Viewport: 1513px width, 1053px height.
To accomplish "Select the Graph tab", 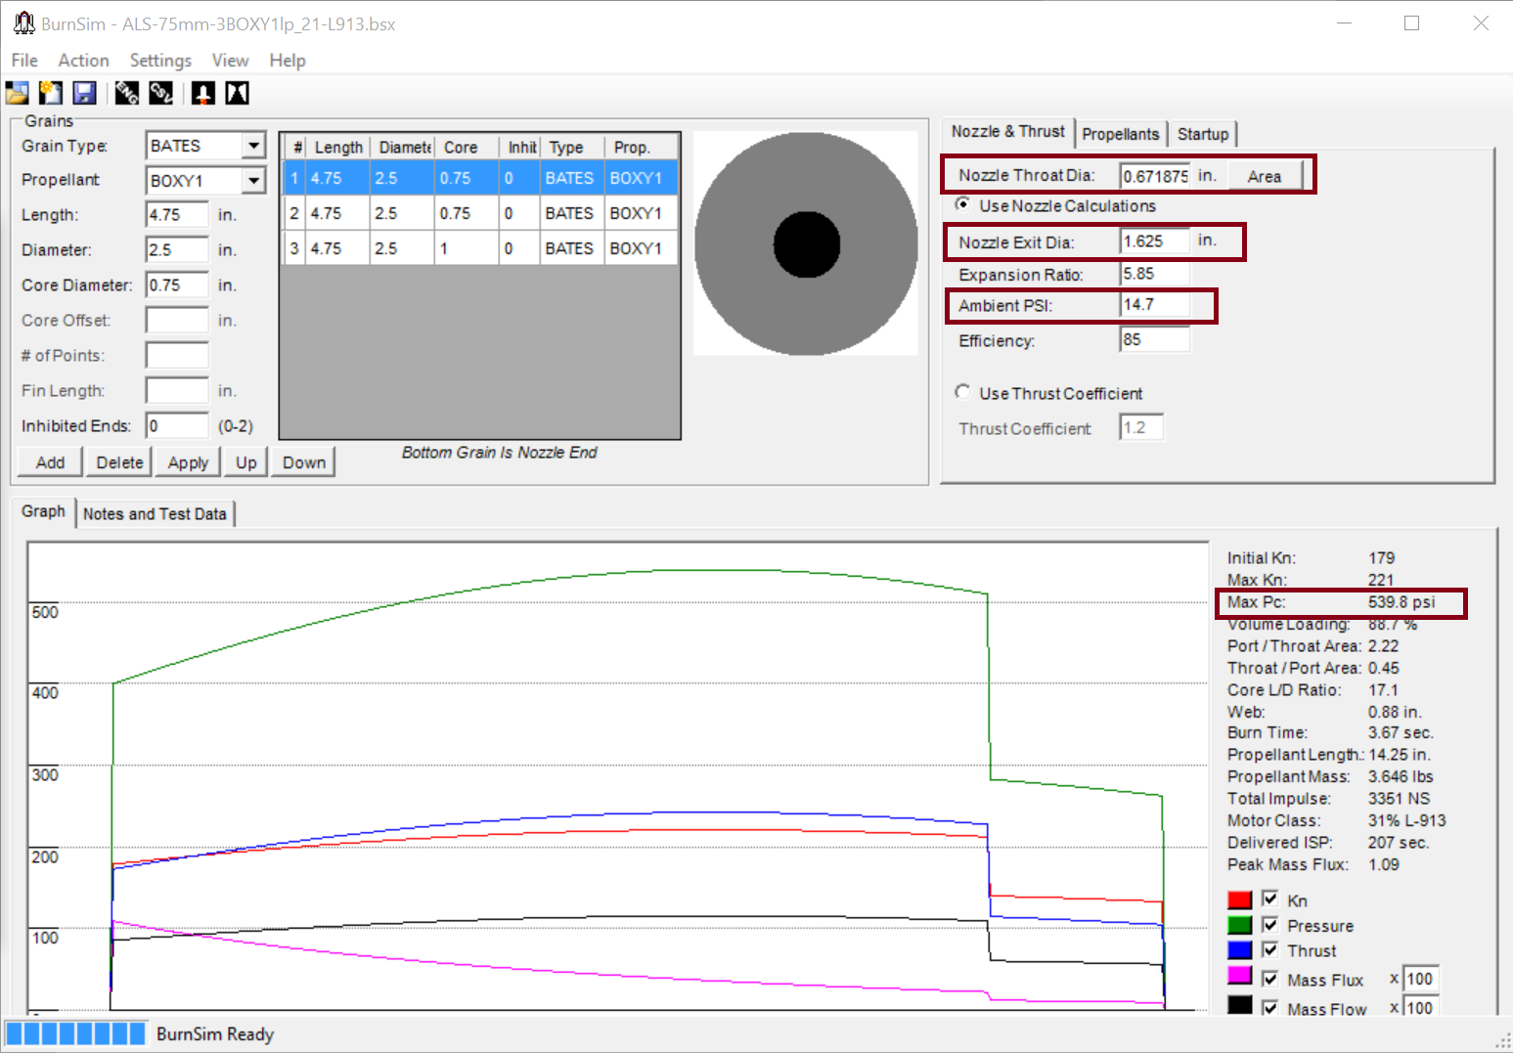I will click(x=43, y=512).
